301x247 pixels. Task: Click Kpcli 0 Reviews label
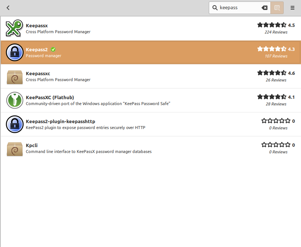(278, 152)
